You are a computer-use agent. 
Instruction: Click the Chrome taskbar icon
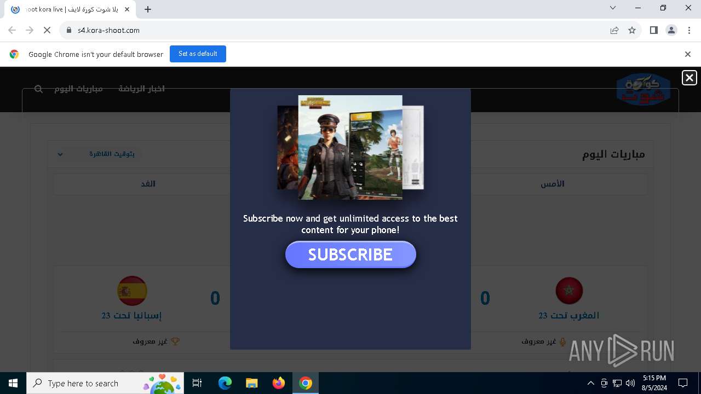[x=306, y=383]
